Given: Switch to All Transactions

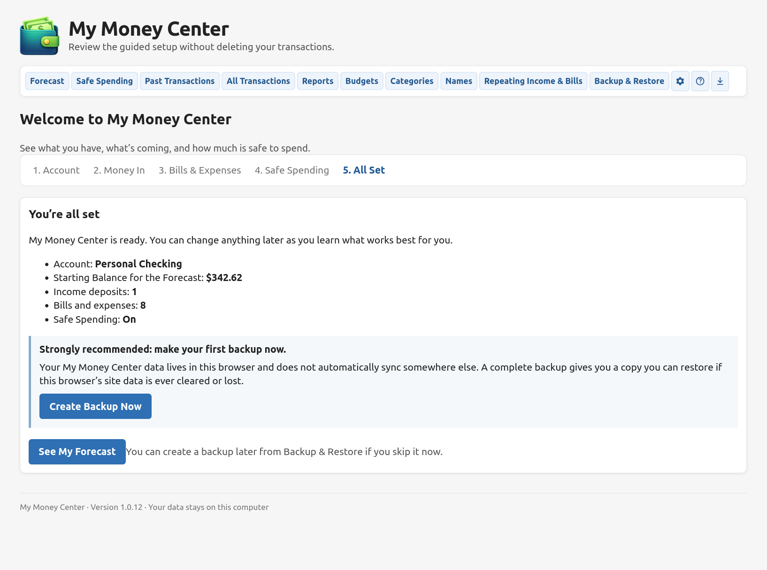Looking at the screenshot, I should (x=258, y=81).
